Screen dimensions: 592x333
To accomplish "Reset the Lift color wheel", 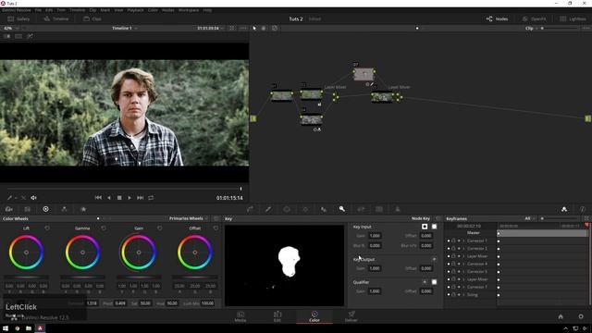I will click(47, 228).
